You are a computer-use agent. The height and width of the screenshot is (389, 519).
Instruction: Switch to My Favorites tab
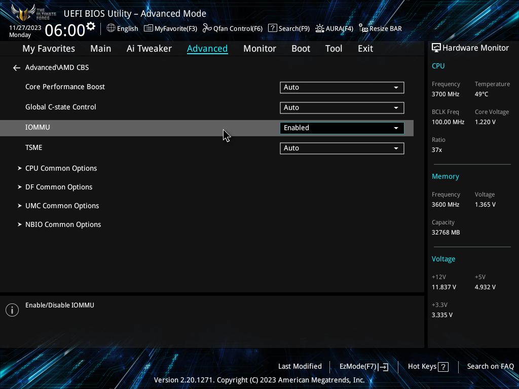pos(49,49)
